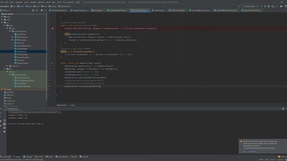Switch to the ApplicationTests.java editor tab
Image resolution: width=287 pixels, height=161 pixels.
252,10
